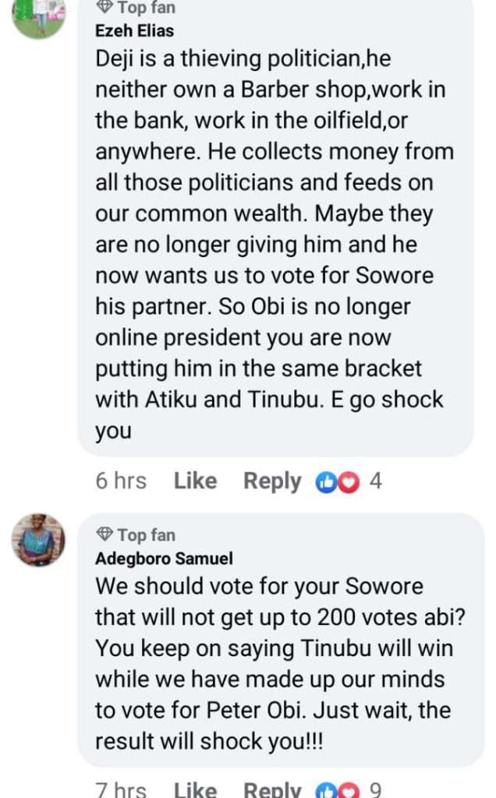Click the red heart reaction on Ezeh's comment
This screenshot has width=496, height=798.
click(x=349, y=483)
